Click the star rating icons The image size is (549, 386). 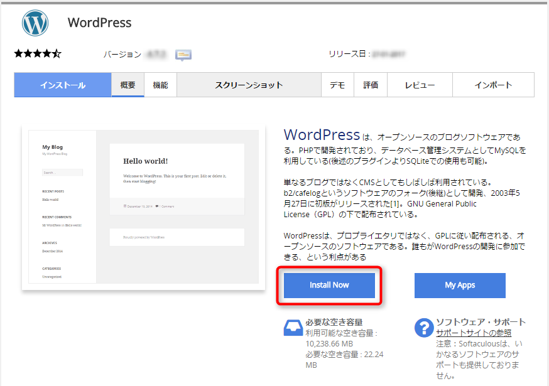click(38, 54)
